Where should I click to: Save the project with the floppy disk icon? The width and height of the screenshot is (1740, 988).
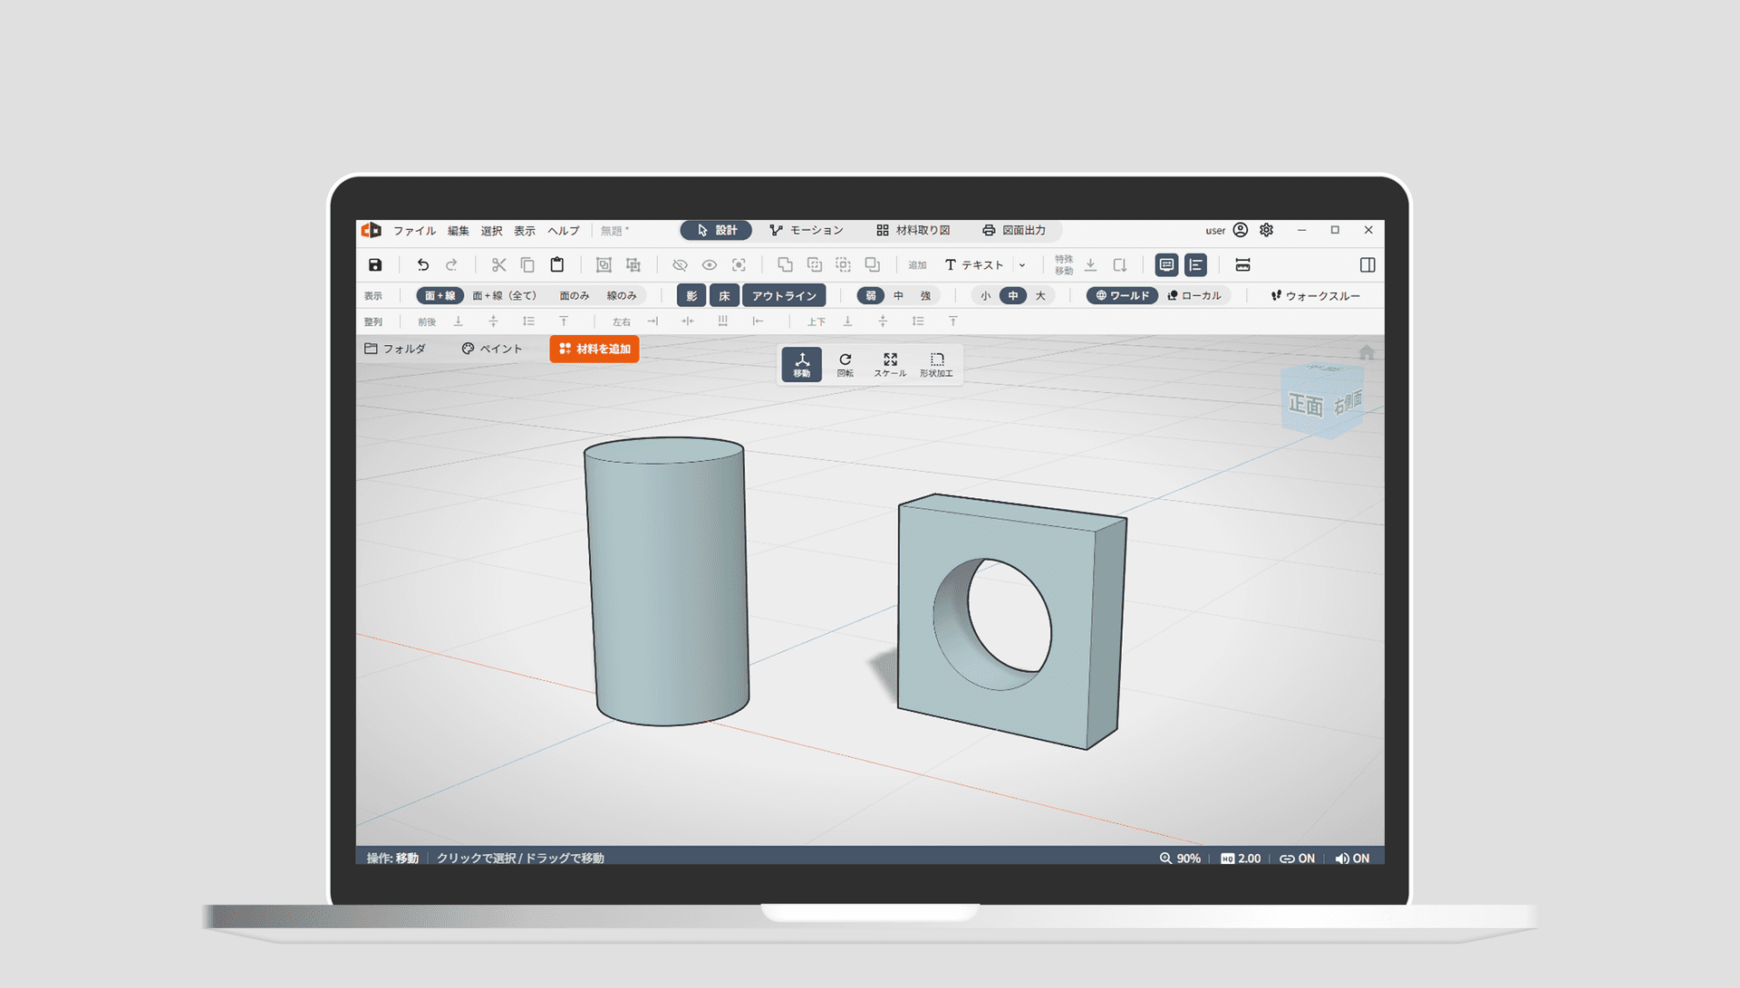tap(375, 265)
